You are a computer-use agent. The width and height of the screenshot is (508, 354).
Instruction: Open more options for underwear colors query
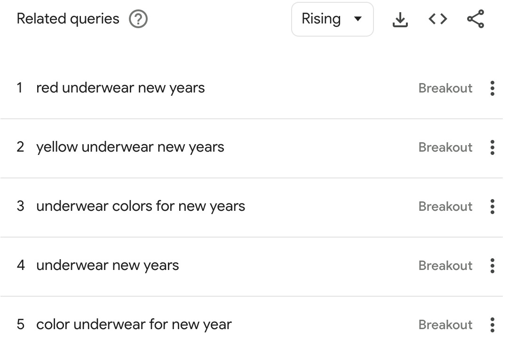pyautogui.click(x=492, y=207)
